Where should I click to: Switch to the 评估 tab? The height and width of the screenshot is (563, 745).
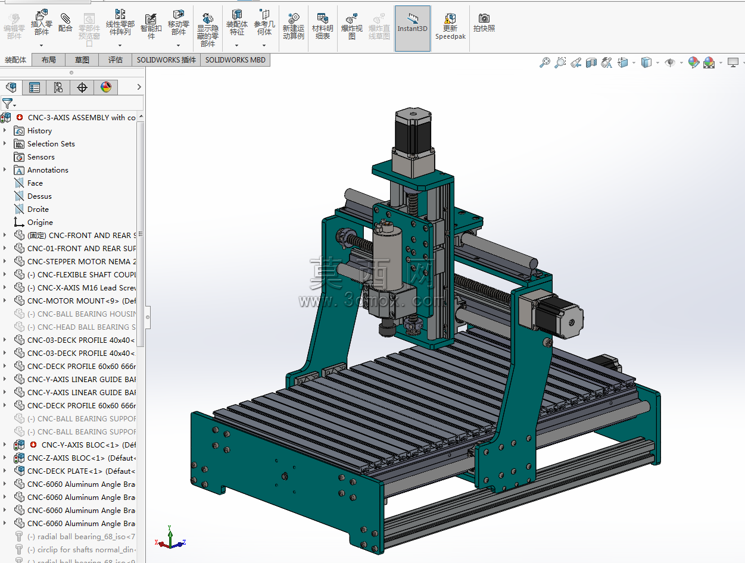click(116, 60)
